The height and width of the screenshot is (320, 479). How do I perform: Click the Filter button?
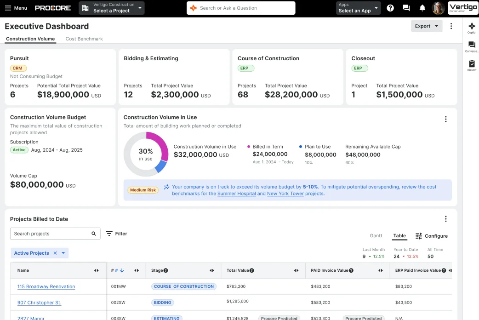[x=116, y=234]
